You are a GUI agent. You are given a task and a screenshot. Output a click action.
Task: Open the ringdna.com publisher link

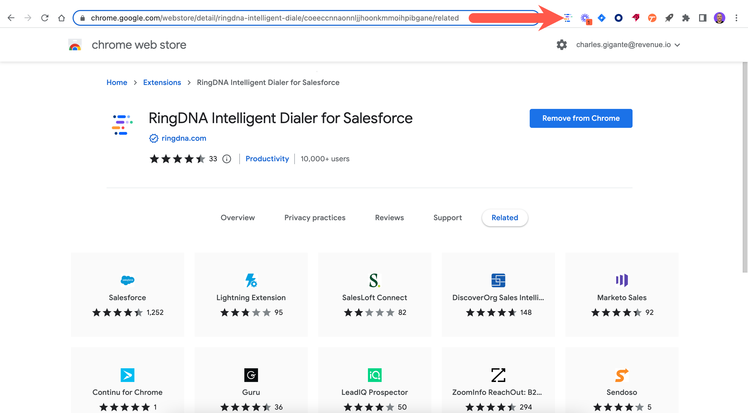pyautogui.click(x=184, y=138)
